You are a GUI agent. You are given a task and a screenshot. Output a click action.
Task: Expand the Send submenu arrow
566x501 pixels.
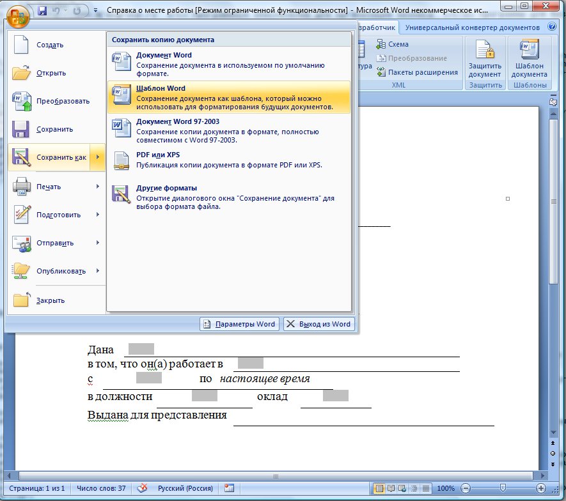(98, 243)
